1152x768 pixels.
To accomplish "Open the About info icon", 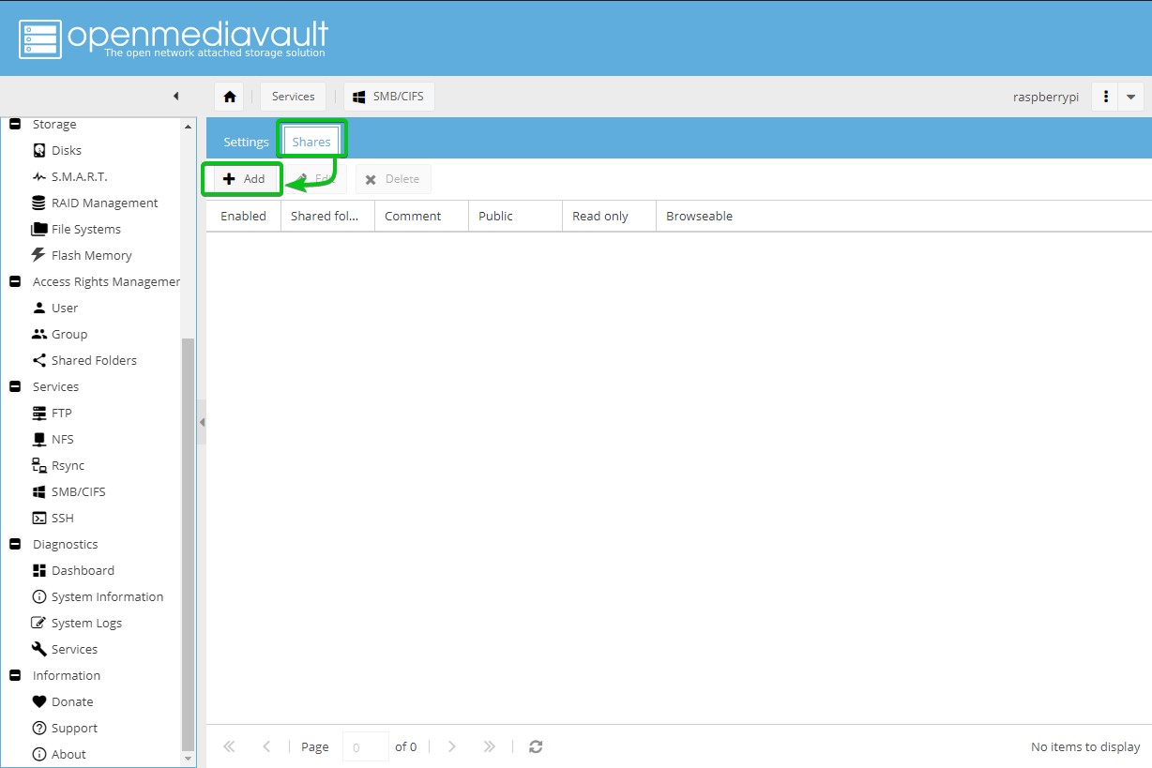I will [39, 754].
